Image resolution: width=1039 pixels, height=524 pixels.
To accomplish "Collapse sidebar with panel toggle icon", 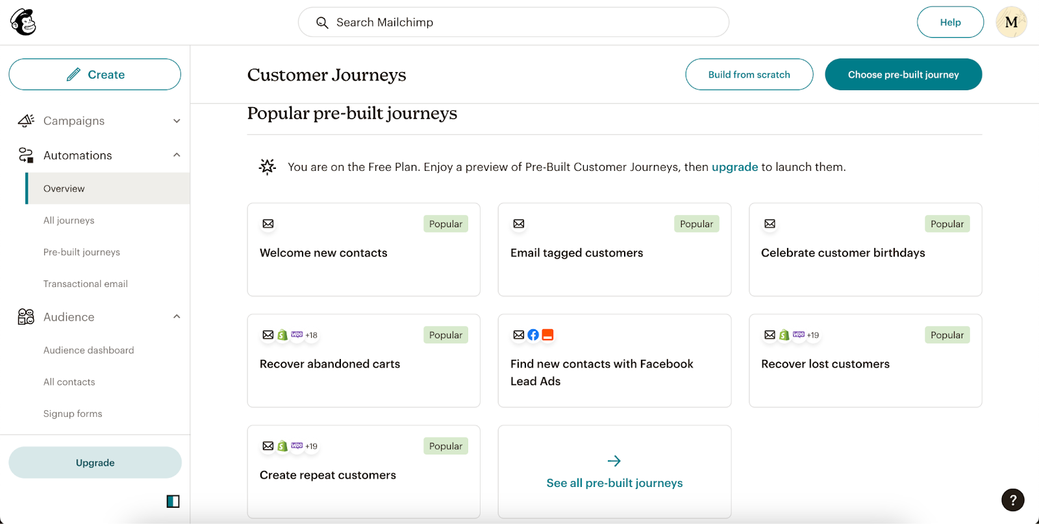I will (x=173, y=501).
